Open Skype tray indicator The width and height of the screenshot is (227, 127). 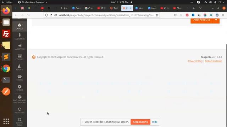tap(199, 2)
